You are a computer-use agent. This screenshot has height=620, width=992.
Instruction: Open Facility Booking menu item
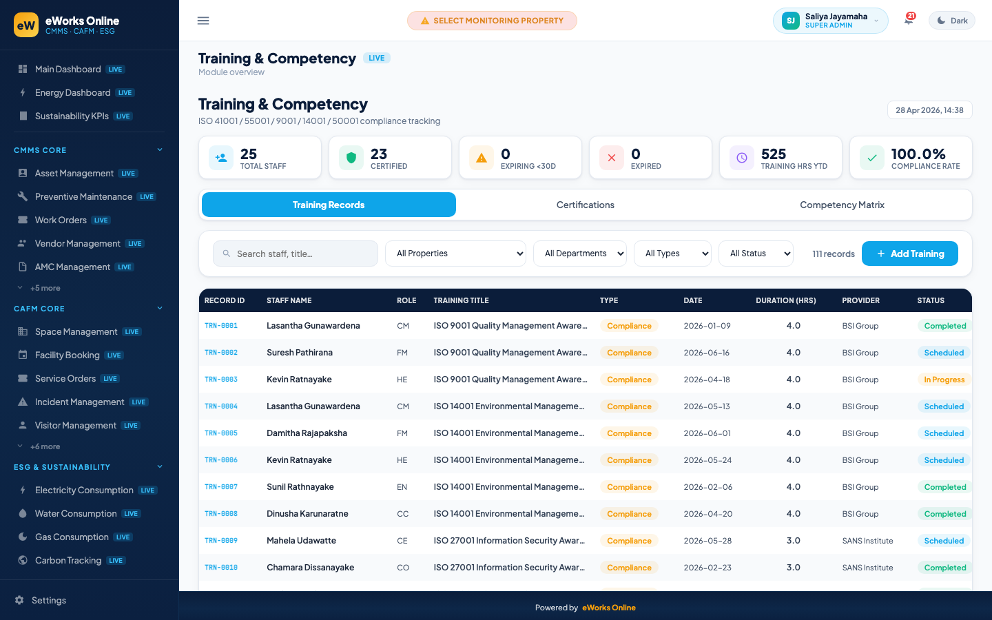pos(89,355)
